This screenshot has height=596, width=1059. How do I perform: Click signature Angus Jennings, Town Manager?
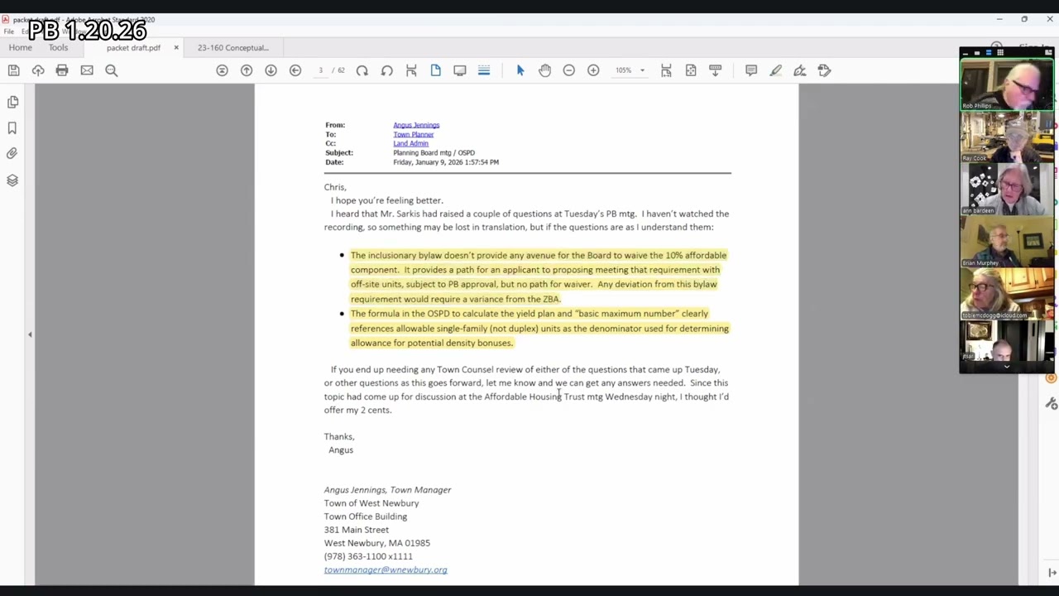click(x=387, y=490)
